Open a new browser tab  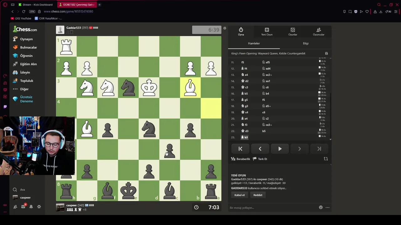99,5
